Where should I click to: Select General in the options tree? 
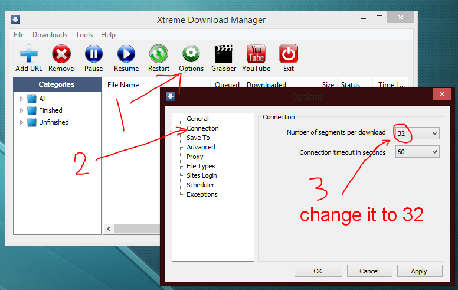tap(198, 119)
